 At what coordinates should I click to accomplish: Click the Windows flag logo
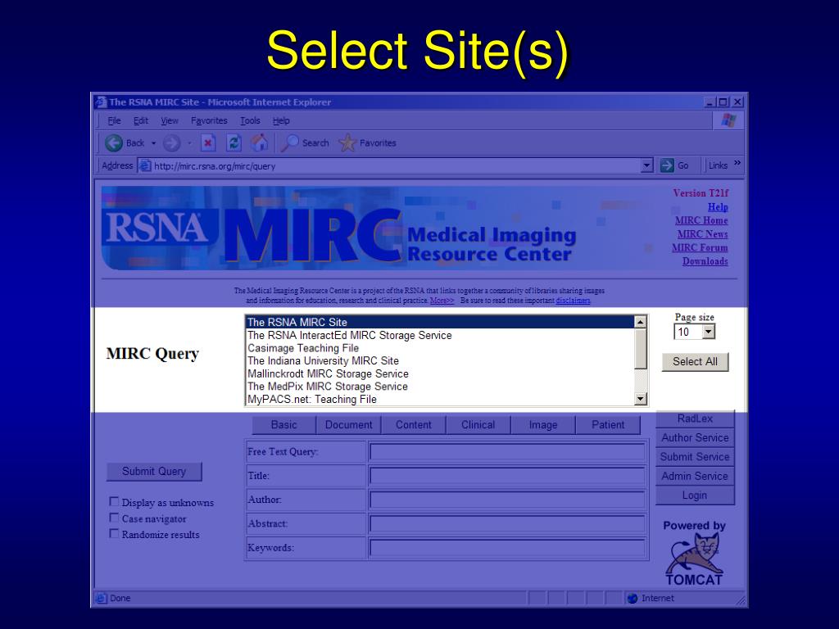[x=728, y=120]
